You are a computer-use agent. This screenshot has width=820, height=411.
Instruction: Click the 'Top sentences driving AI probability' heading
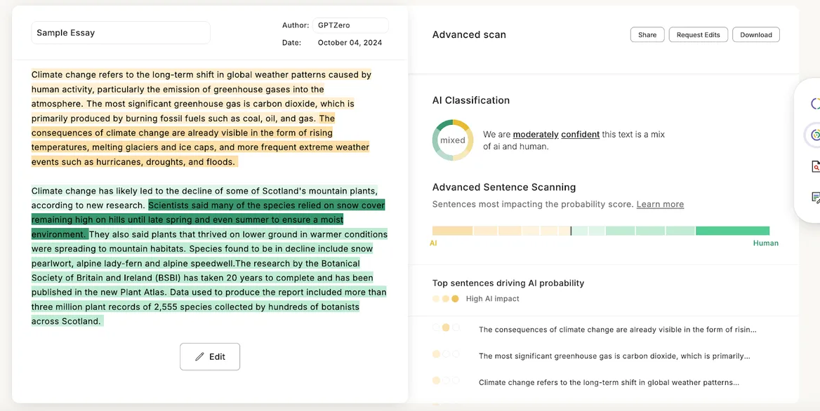click(508, 283)
